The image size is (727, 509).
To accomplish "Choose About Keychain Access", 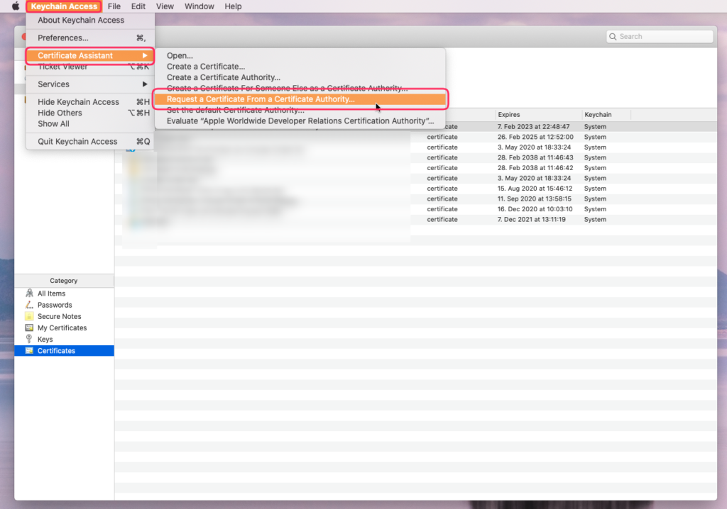I will click(x=90, y=21).
